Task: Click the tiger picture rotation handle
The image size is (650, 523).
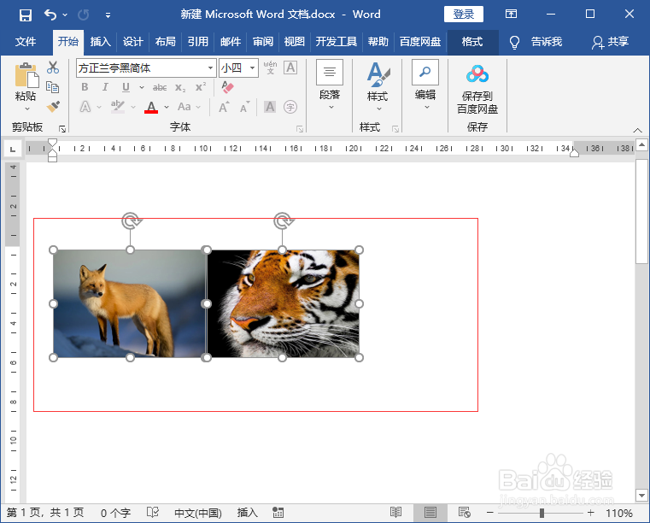Action: coord(284,221)
